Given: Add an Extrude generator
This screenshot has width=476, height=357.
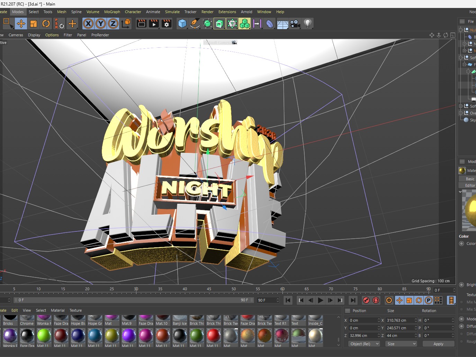Looking at the screenshot, I should [x=219, y=24].
